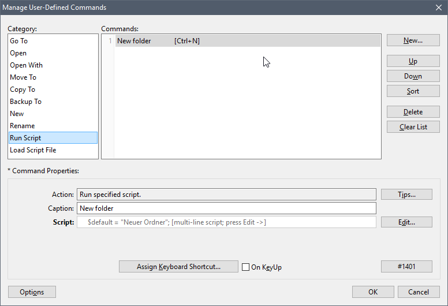Open script editor with Edit... button
Screen dimensions: 448x306
pyautogui.click(x=406, y=222)
